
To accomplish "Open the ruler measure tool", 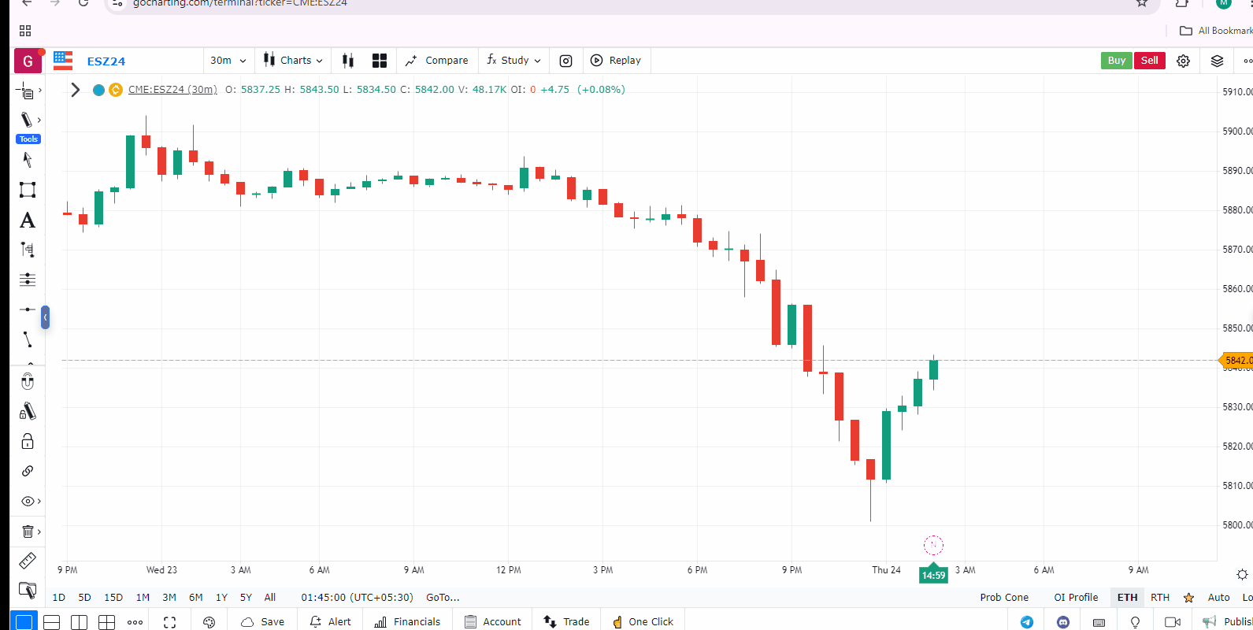I will click(x=28, y=561).
